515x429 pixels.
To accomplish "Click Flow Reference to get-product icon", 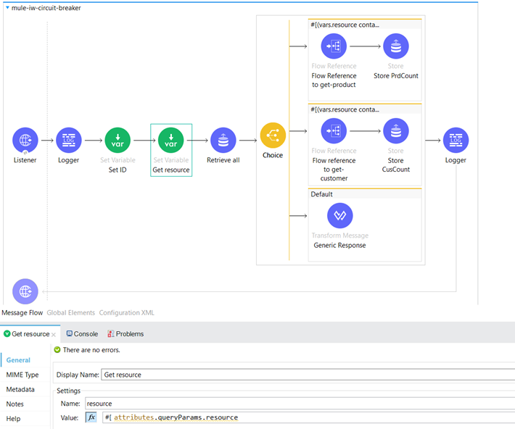I will point(334,46).
